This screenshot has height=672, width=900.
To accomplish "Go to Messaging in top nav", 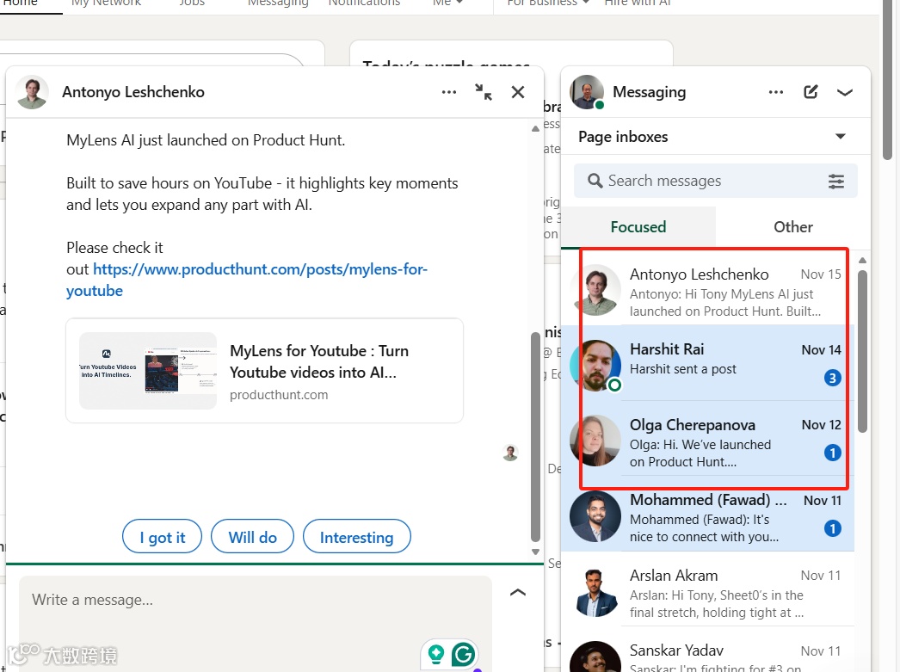I will pyautogui.click(x=278, y=3).
